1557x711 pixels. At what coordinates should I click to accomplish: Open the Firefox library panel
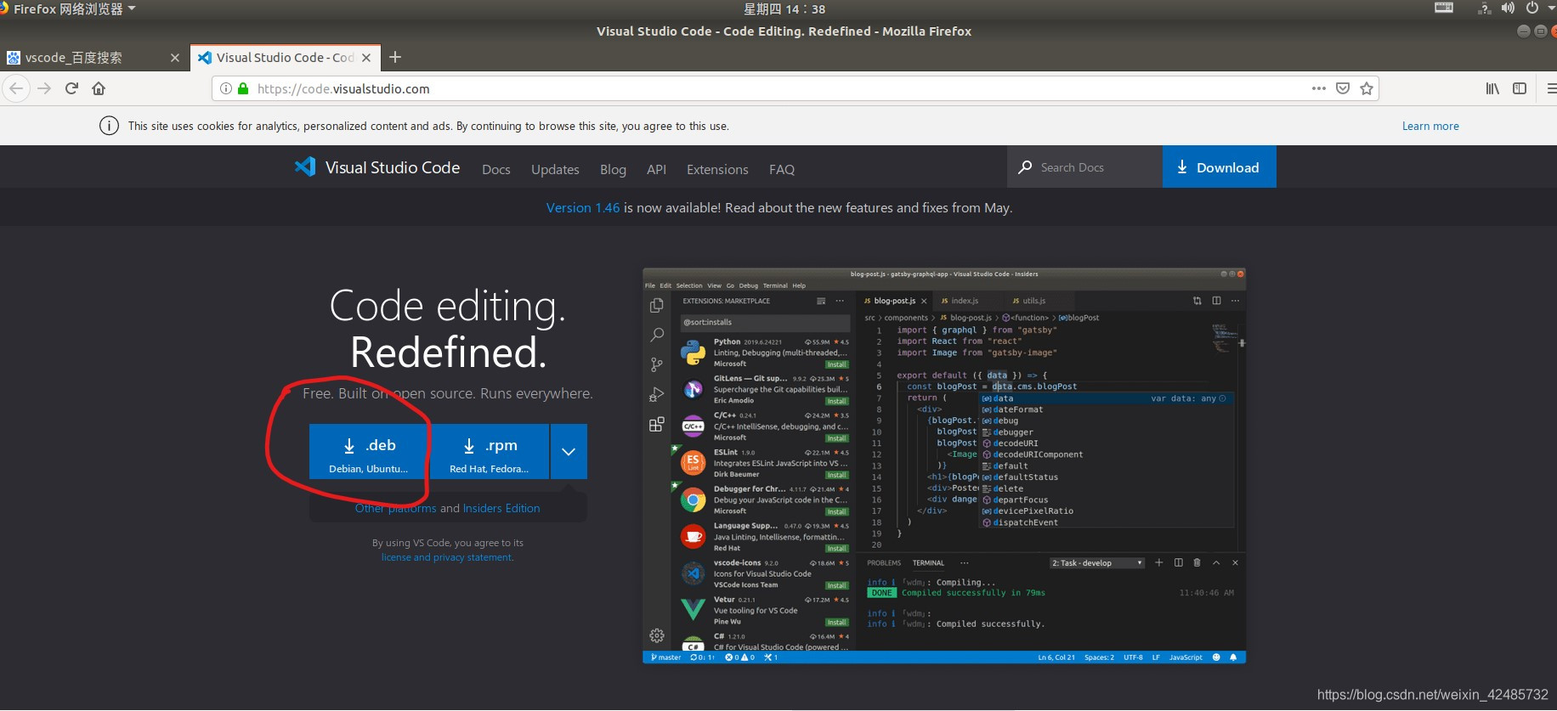tap(1492, 88)
